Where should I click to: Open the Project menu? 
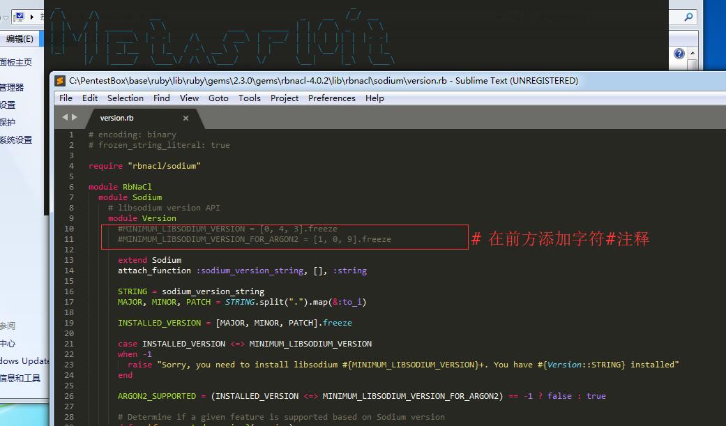click(285, 98)
